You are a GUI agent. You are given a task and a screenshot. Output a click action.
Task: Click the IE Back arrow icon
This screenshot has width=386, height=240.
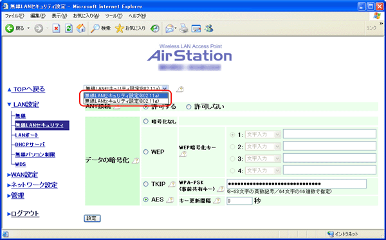click(10, 28)
